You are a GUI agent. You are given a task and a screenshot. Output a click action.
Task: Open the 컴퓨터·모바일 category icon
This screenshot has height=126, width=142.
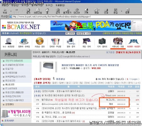pos(24,41)
